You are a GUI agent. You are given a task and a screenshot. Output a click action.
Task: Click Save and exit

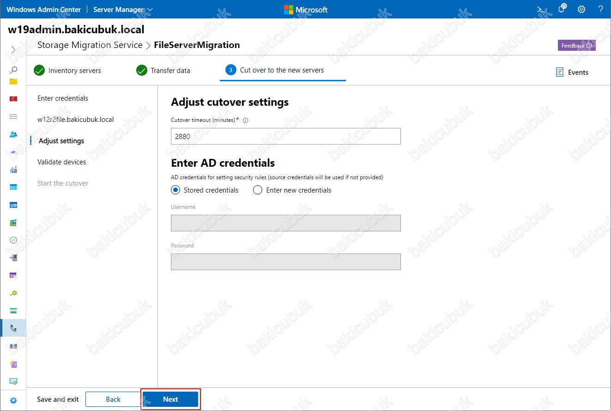pos(58,399)
